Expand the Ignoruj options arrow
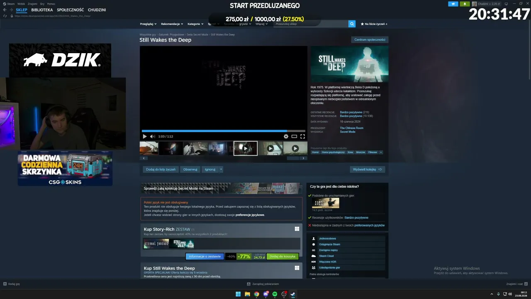The width and height of the screenshot is (531, 299). click(x=221, y=169)
